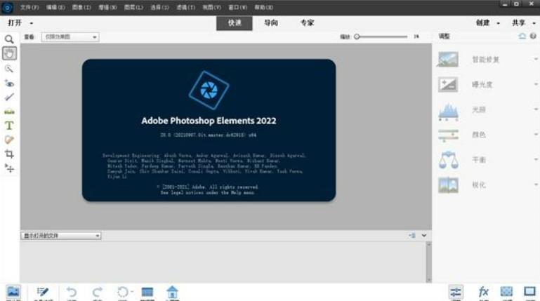Screen dimensions: 540x301
Task: Open the fx Effects panel
Action: point(484,292)
